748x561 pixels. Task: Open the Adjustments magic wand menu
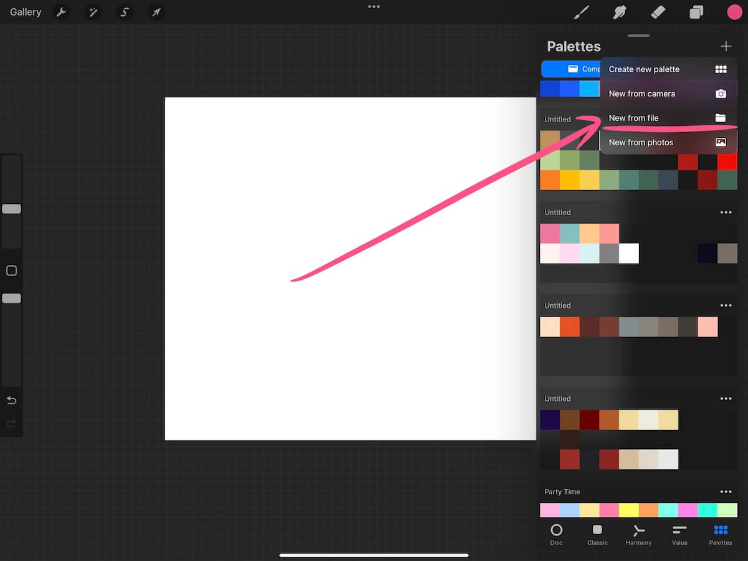tap(93, 12)
